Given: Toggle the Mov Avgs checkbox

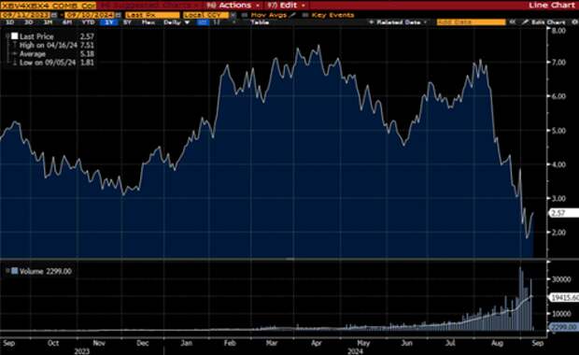Looking at the screenshot, I should tap(245, 15).
